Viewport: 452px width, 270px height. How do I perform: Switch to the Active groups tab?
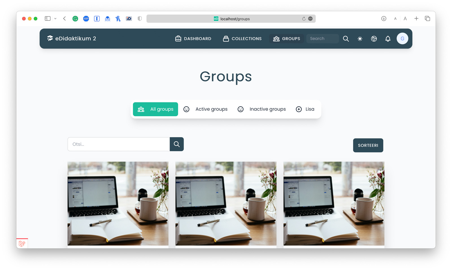coord(206,109)
